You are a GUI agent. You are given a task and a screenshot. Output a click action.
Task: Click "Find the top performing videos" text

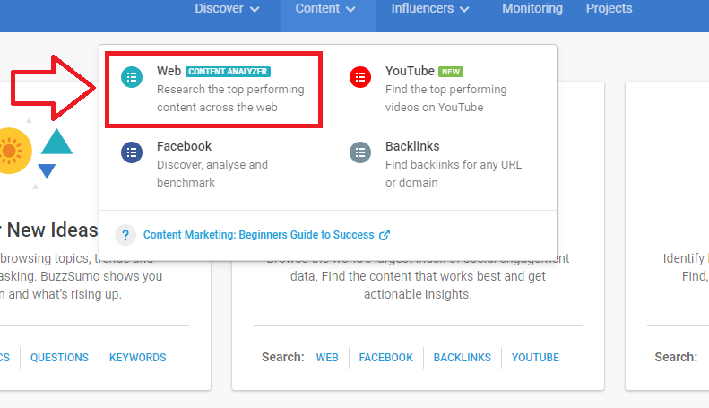point(445,98)
